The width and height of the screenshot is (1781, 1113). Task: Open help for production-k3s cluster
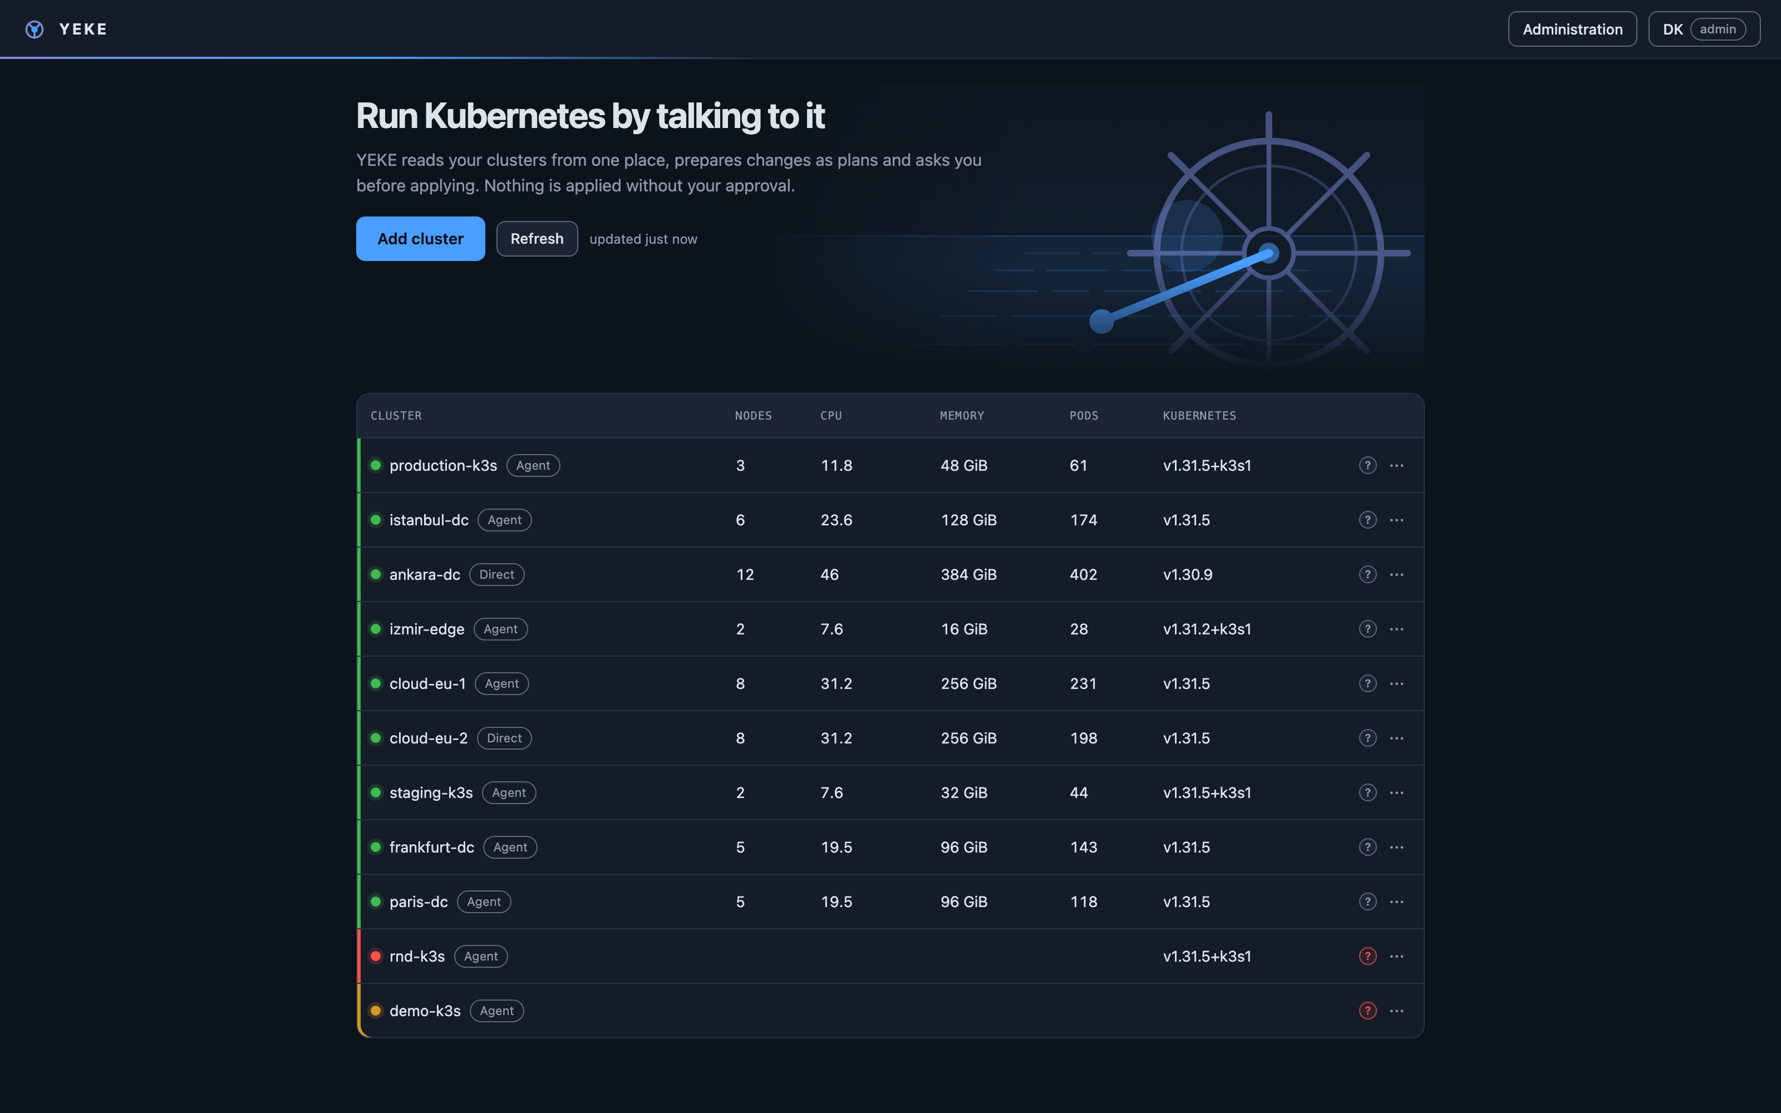coord(1367,465)
